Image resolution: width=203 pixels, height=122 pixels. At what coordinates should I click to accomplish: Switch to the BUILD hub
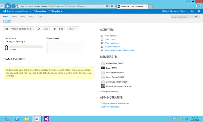(x=32, y=17)
